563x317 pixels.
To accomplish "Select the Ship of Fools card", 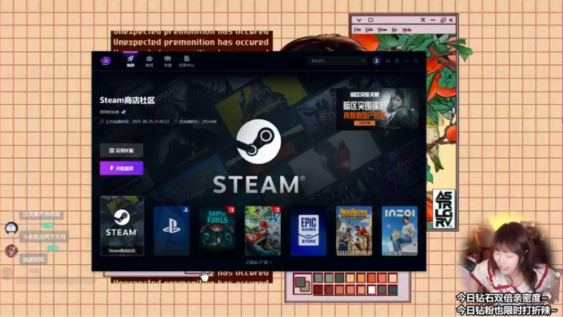I will tap(217, 231).
